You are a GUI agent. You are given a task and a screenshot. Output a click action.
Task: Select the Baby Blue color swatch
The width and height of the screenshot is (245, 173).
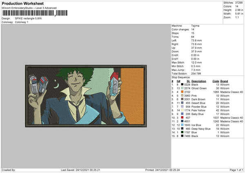(182, 114)
